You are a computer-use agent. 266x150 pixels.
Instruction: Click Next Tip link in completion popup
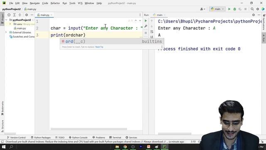[99, 47]
